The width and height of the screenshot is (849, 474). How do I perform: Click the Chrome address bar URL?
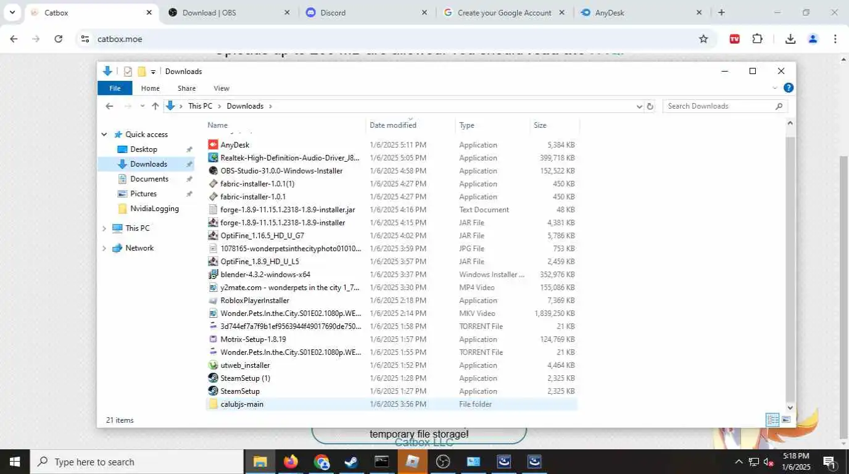[120, 39]
